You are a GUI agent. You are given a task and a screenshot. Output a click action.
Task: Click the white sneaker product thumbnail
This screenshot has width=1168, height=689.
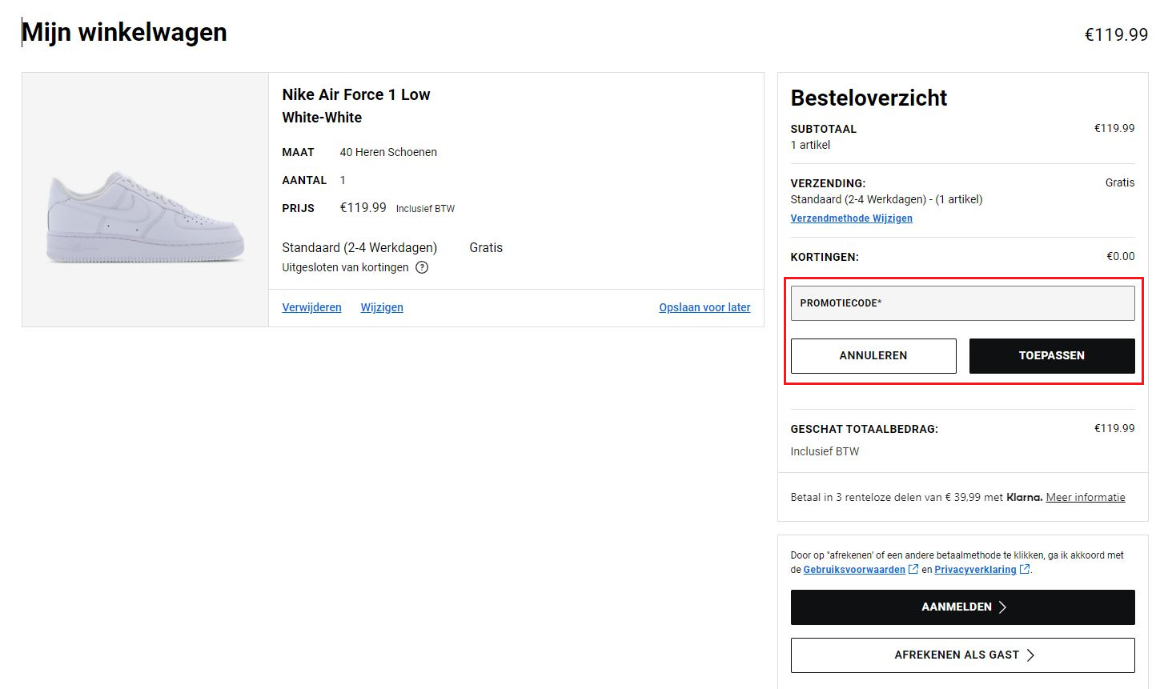(144, 199)
